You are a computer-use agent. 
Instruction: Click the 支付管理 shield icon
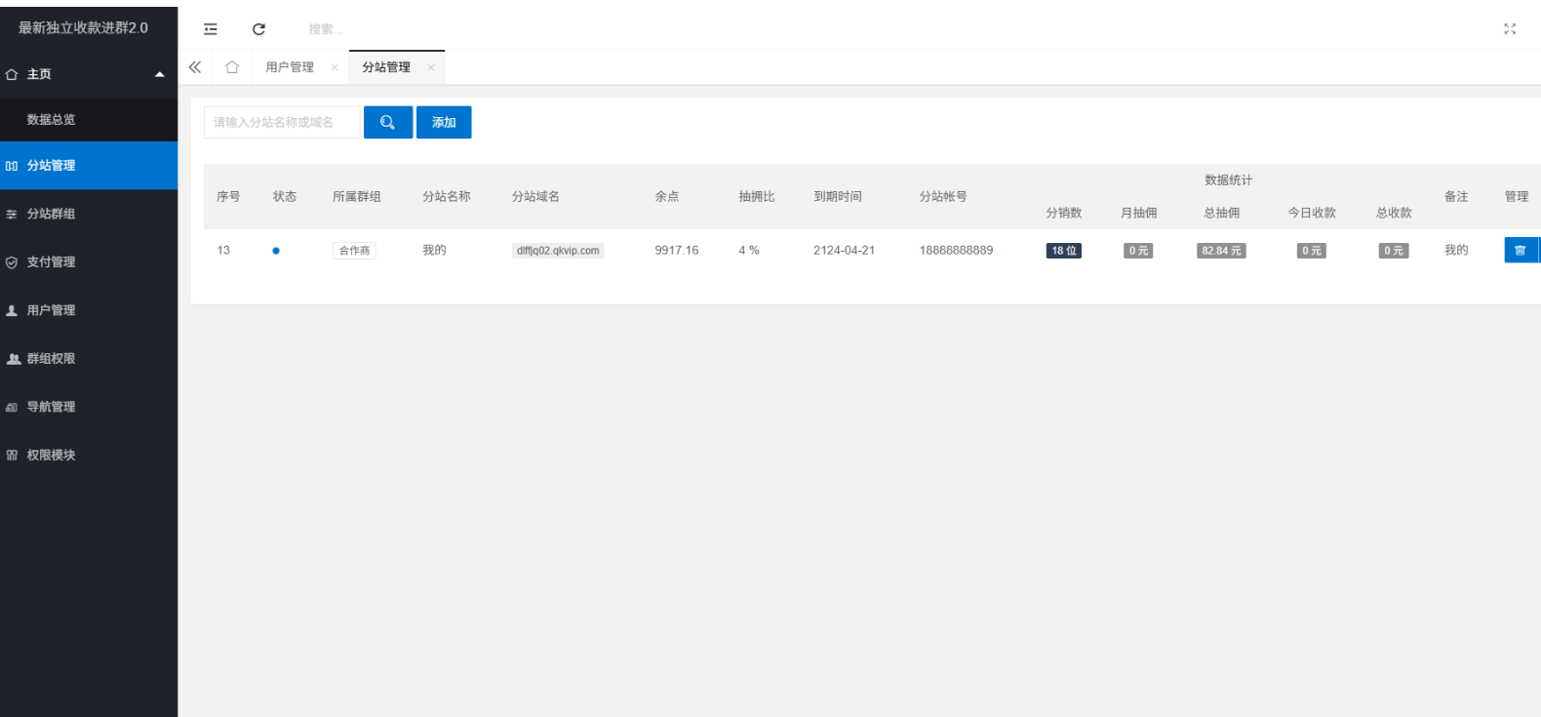[x=12, y=261]
